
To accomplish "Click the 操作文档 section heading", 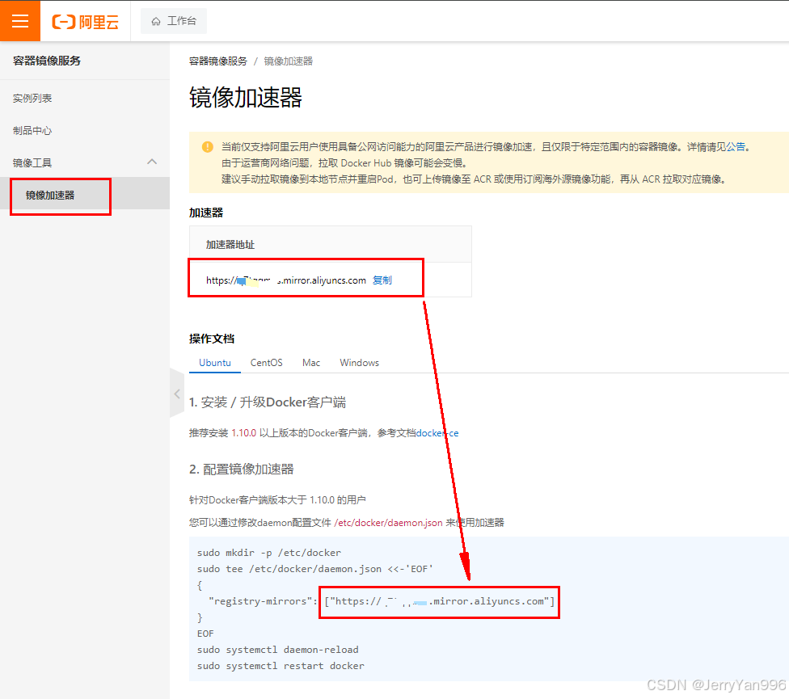I will click(x=212, y=339).
